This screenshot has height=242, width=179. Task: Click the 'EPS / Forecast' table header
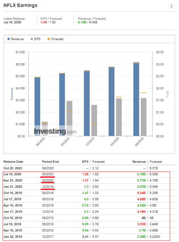[x=93, y=162]
